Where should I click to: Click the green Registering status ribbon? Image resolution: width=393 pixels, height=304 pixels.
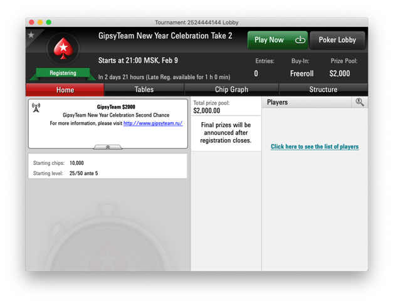coord(63,73)
